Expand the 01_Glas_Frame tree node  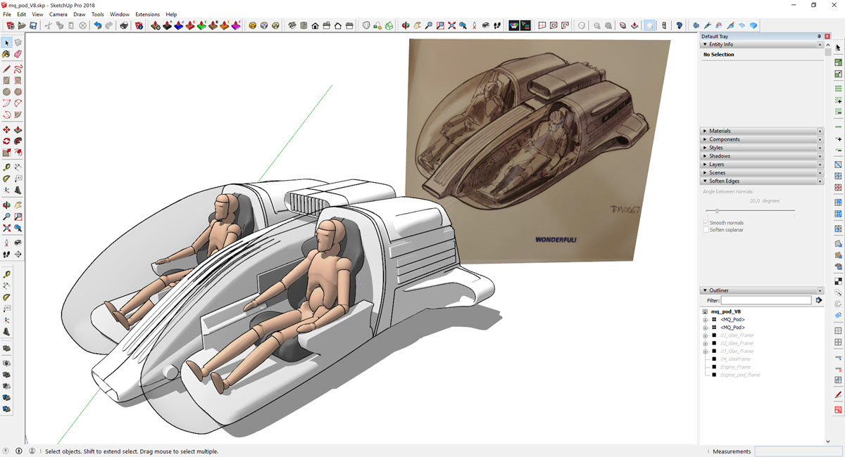coord(705,335)
